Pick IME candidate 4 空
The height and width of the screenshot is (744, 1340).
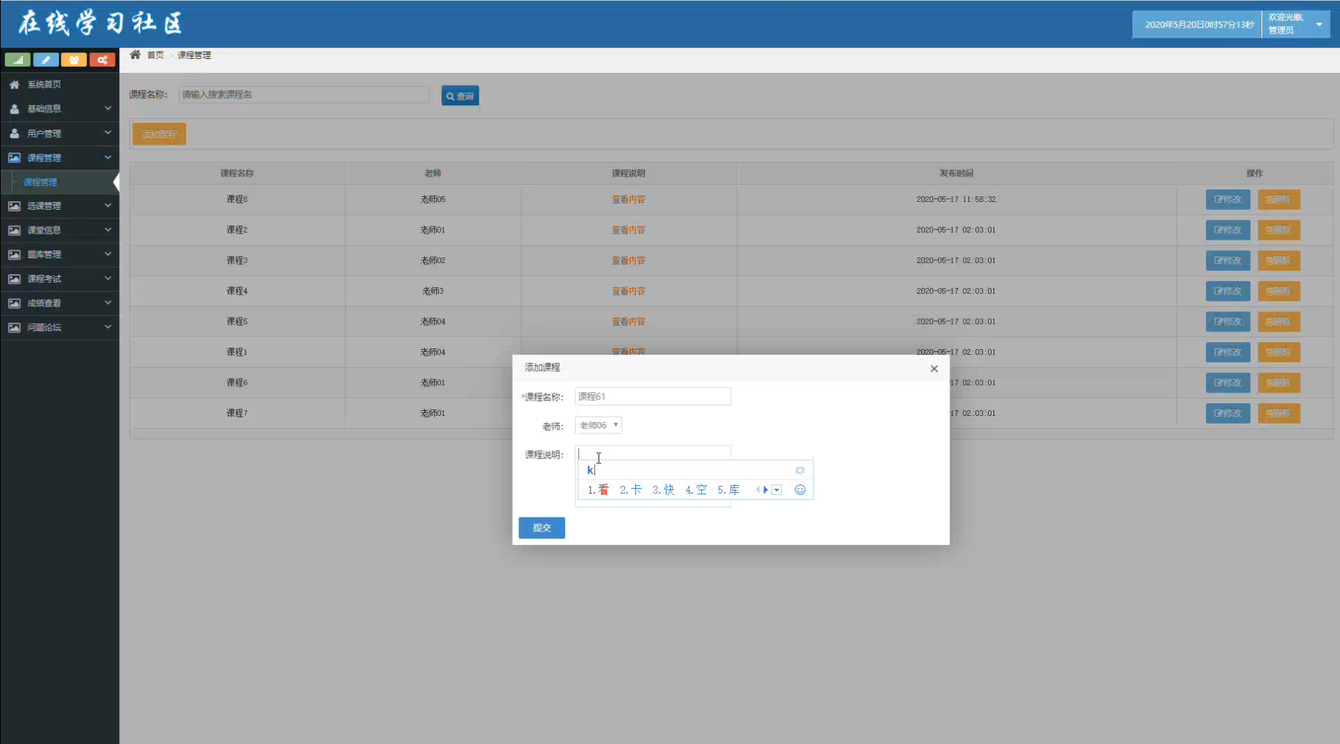pos(696,489)
